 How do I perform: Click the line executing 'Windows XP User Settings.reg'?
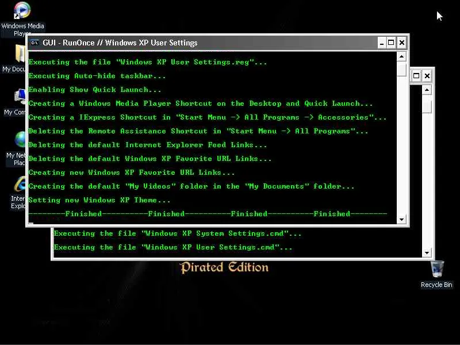[x=148, y=62]
